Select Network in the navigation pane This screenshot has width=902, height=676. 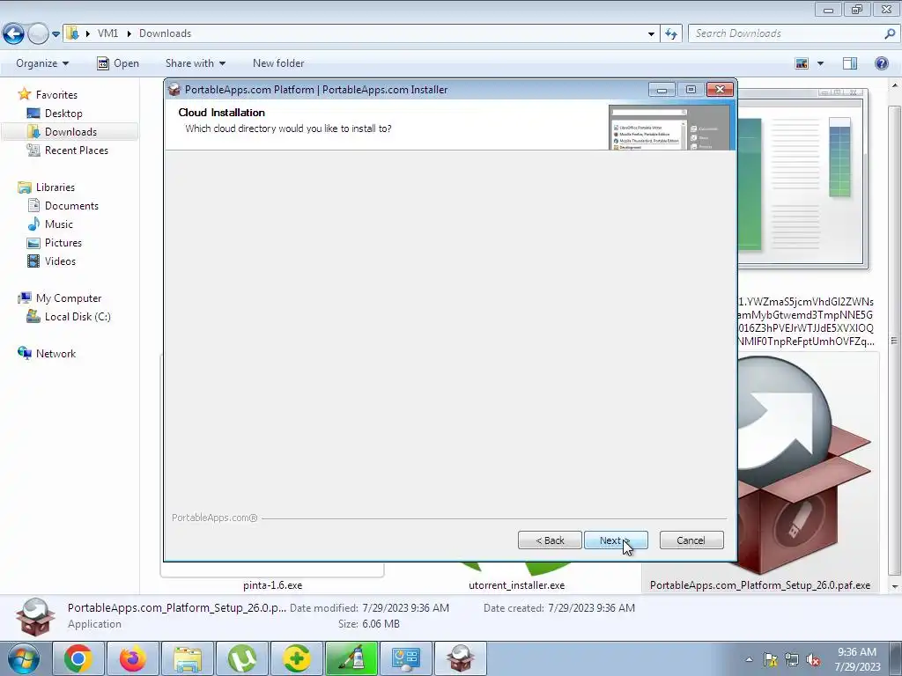(55, 354)
